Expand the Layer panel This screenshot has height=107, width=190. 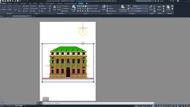[86, 13]
